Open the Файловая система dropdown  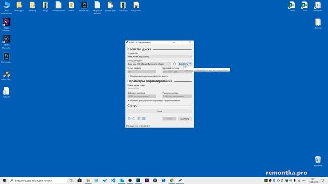[141, 96]
